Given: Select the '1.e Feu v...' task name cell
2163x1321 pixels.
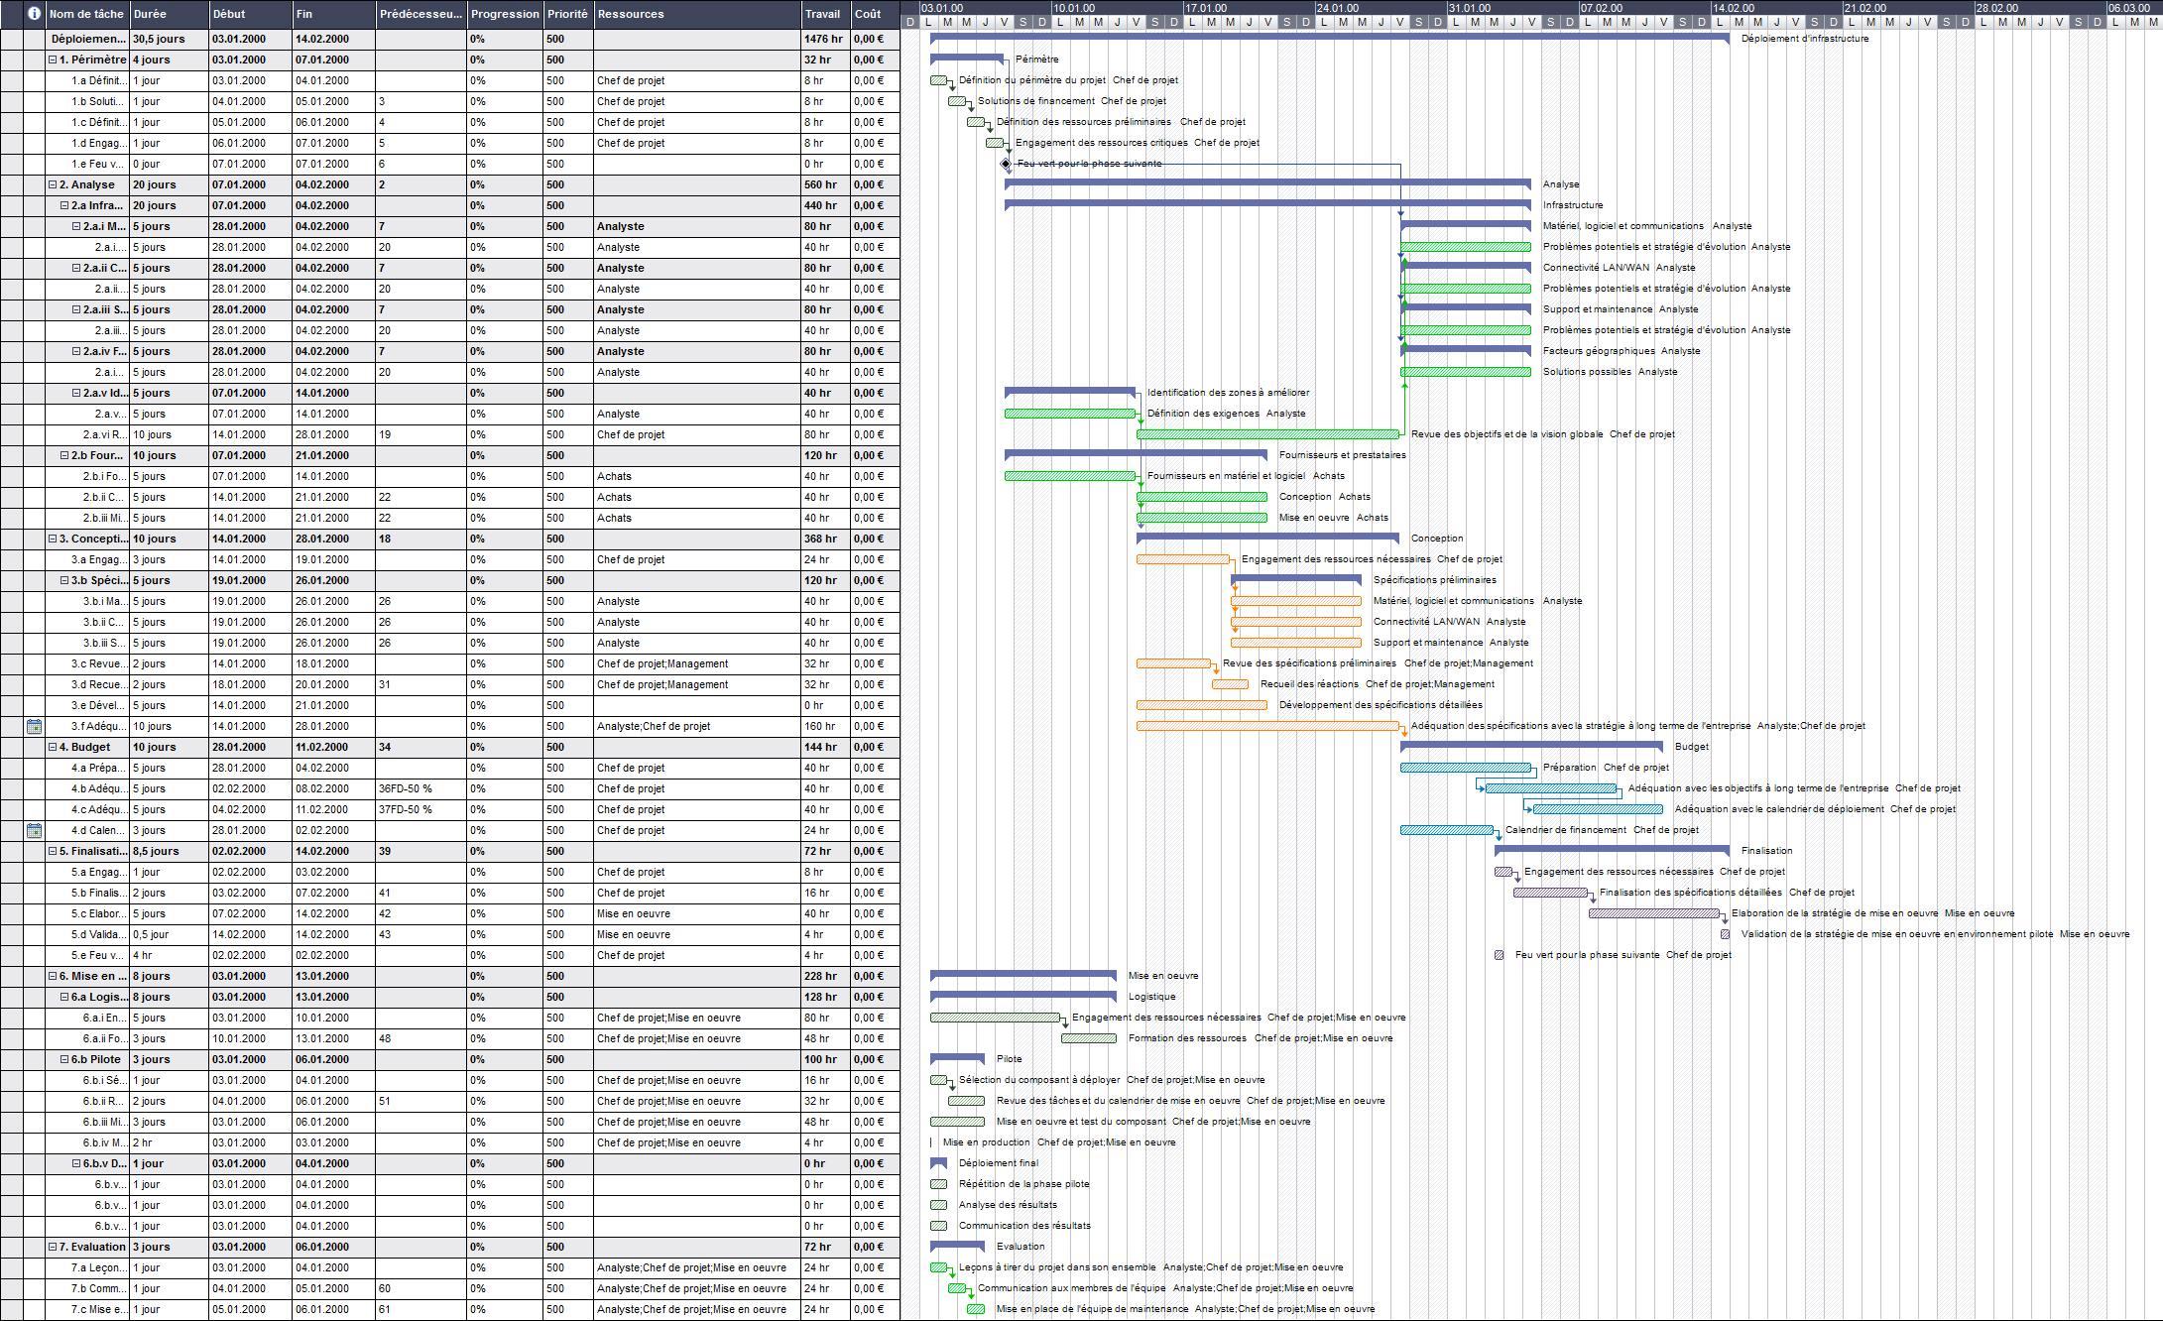Looking at the screenshot, I should 87,164.
